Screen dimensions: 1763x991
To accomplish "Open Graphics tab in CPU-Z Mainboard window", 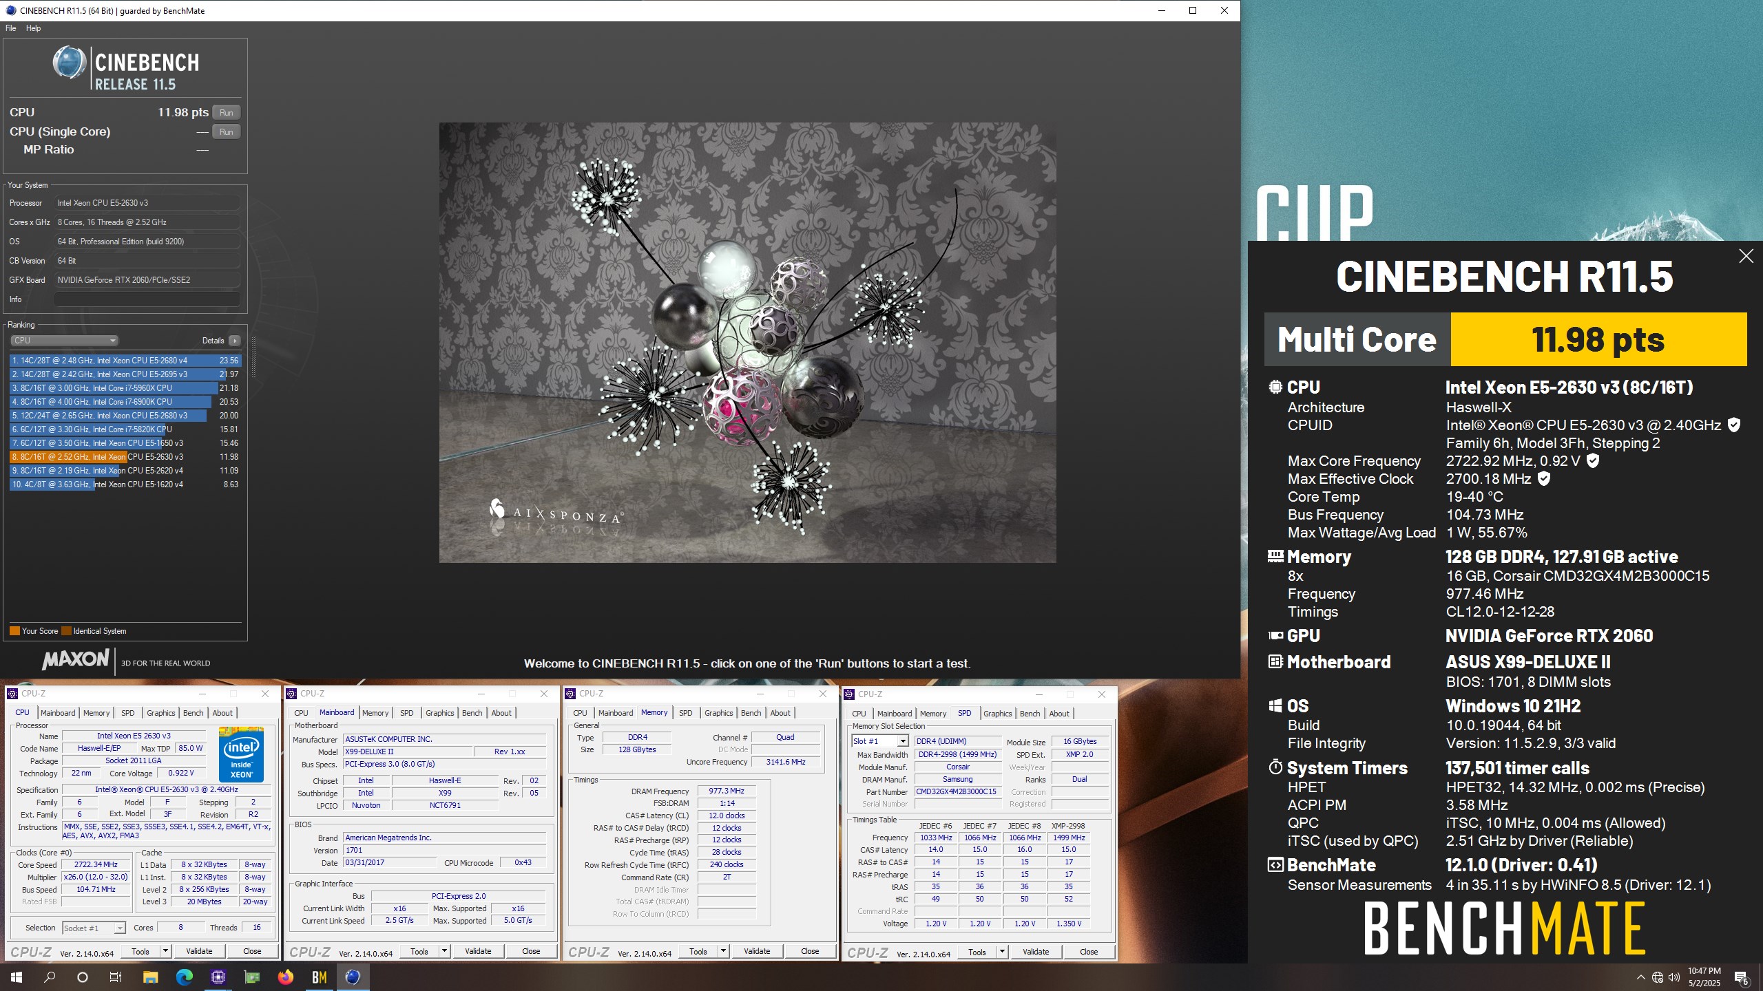I will (439, 713).
